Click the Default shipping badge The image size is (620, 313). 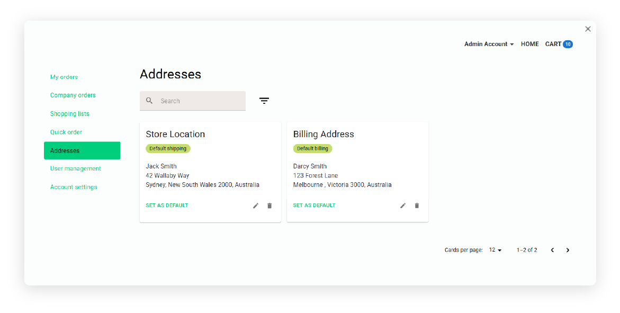pyautogui.click(x=168, y=148)
